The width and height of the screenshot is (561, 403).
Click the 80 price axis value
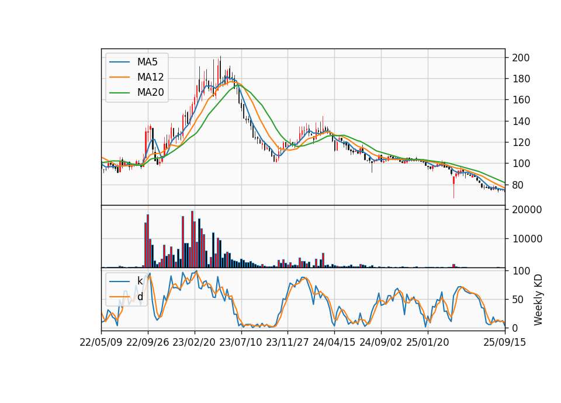click(518, 185)
